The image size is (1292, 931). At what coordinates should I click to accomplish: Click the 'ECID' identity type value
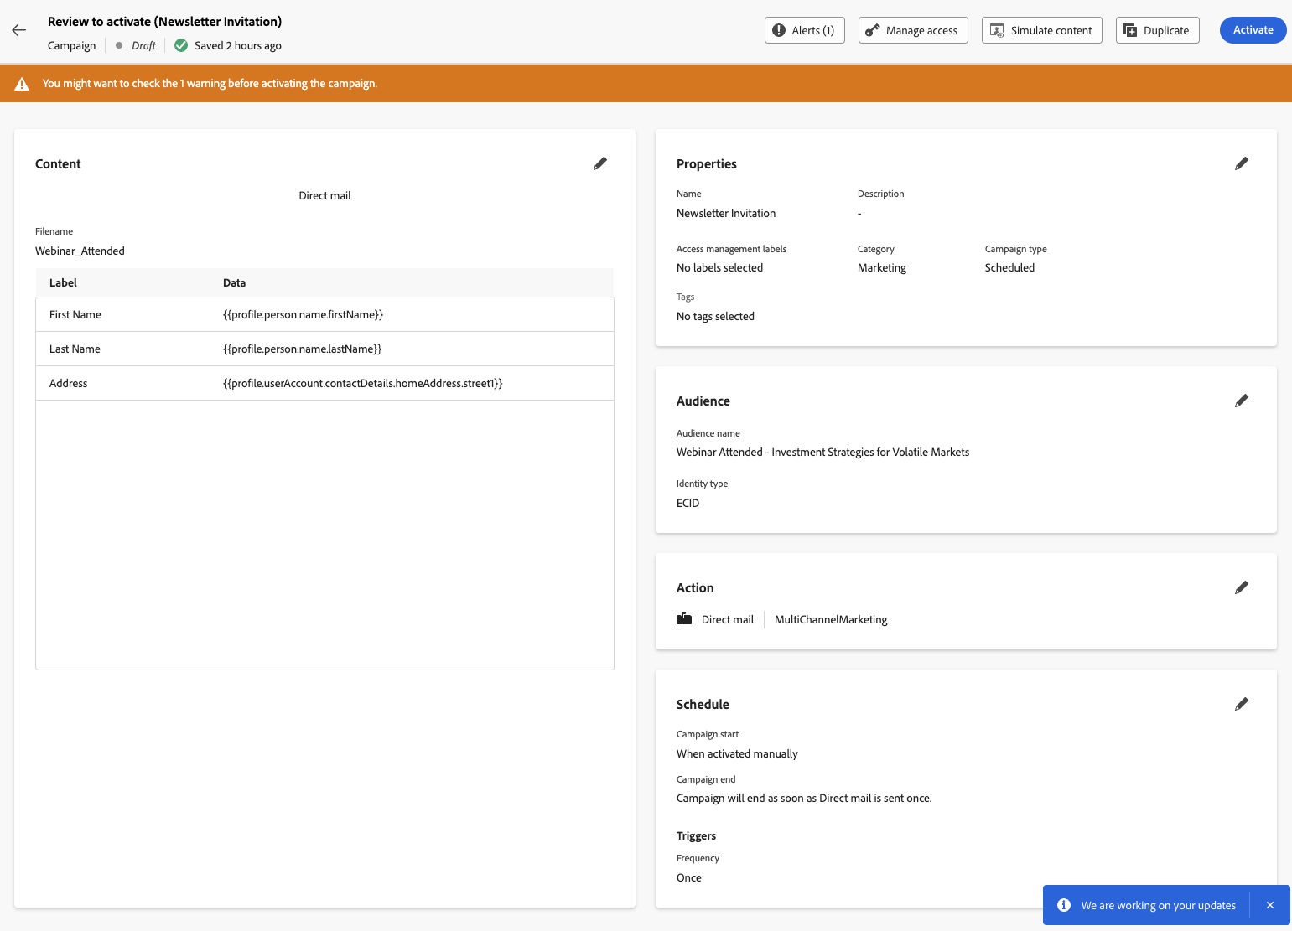[688, 503]
